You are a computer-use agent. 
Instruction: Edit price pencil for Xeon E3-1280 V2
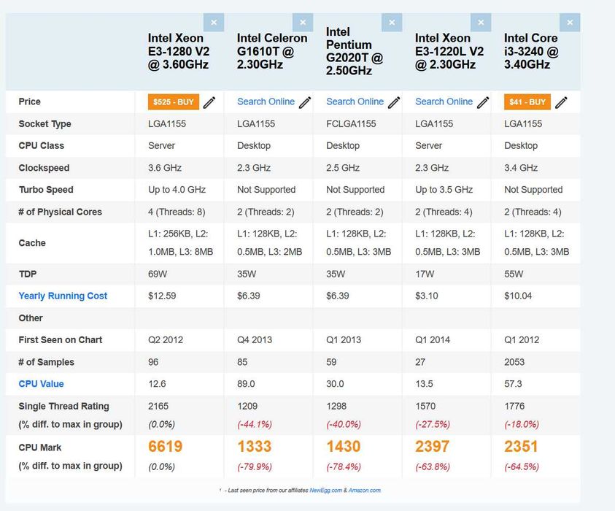(209, 102)
